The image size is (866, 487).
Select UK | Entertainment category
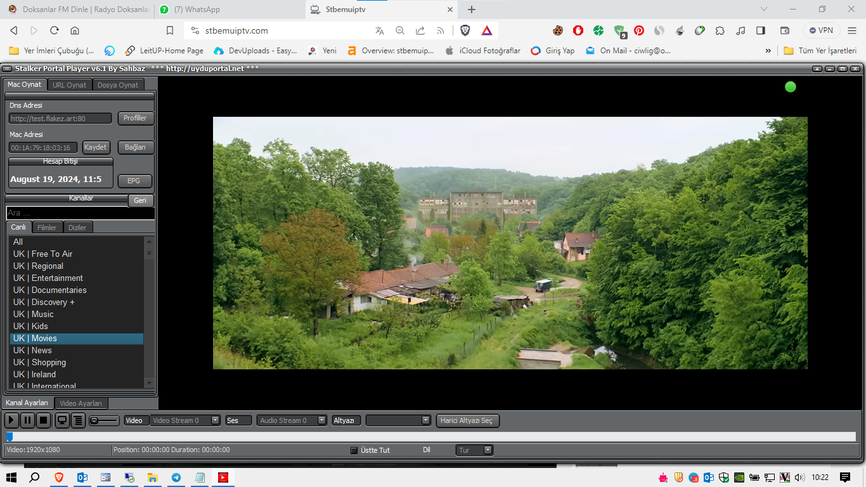76,278
